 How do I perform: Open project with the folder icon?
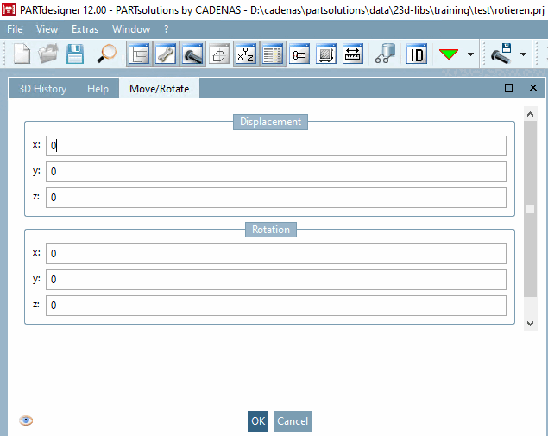47,54
